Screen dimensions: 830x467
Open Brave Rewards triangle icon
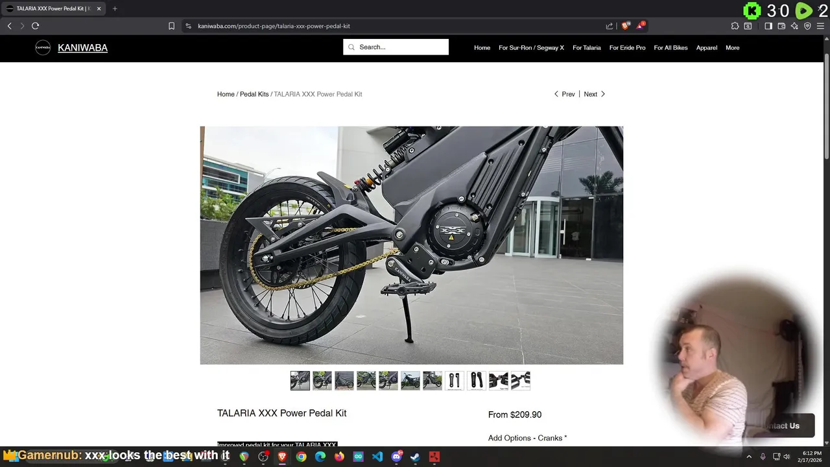coord(640,26)
